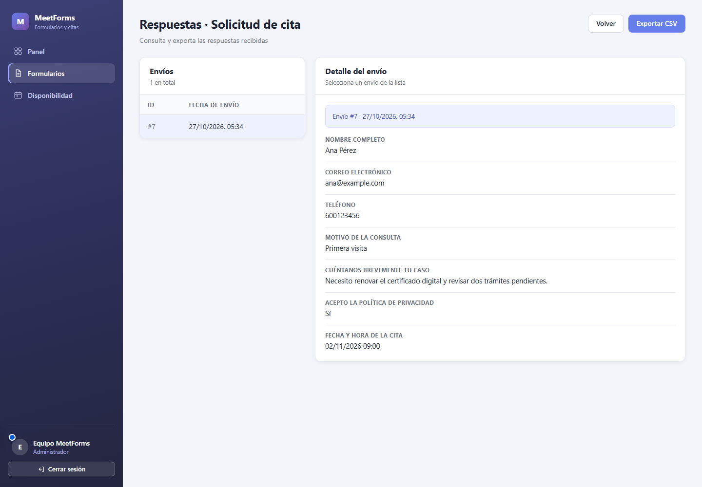
Task: Click the Cerrar sesión button
Action: coord(61,469)
